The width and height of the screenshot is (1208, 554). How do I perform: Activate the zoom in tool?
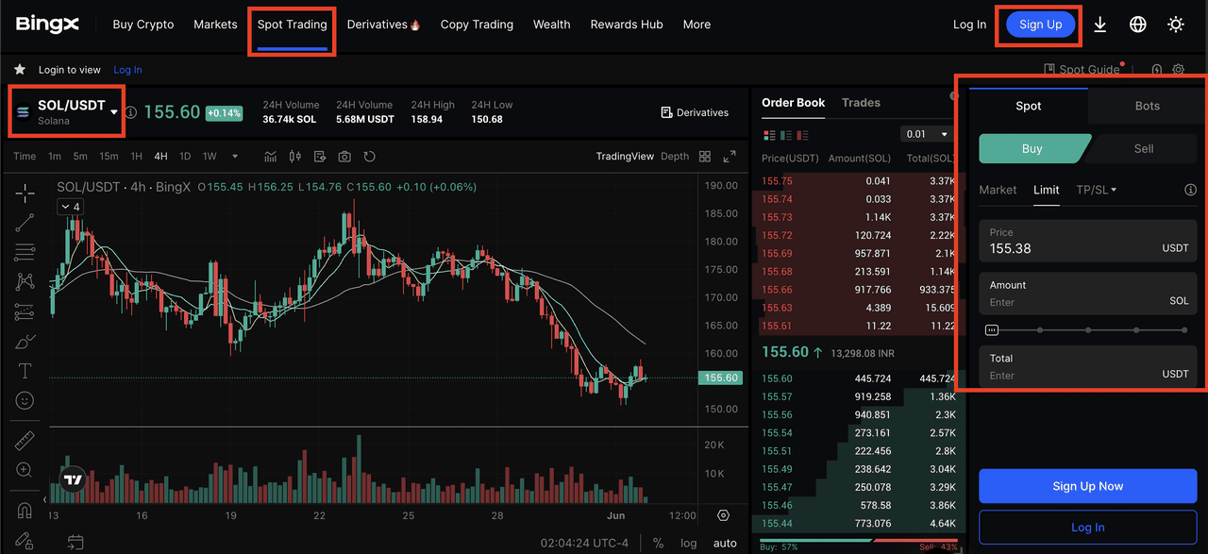coord(25,470)
